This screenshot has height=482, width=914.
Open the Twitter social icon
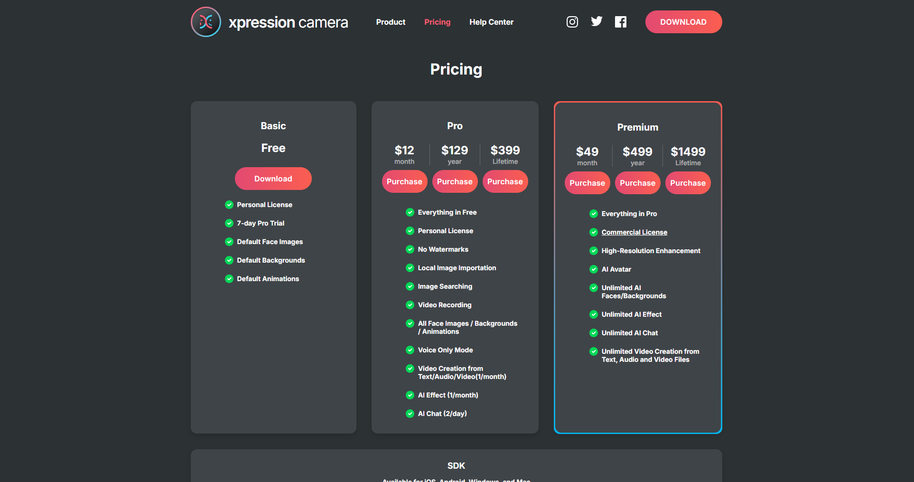coord(596,21)
